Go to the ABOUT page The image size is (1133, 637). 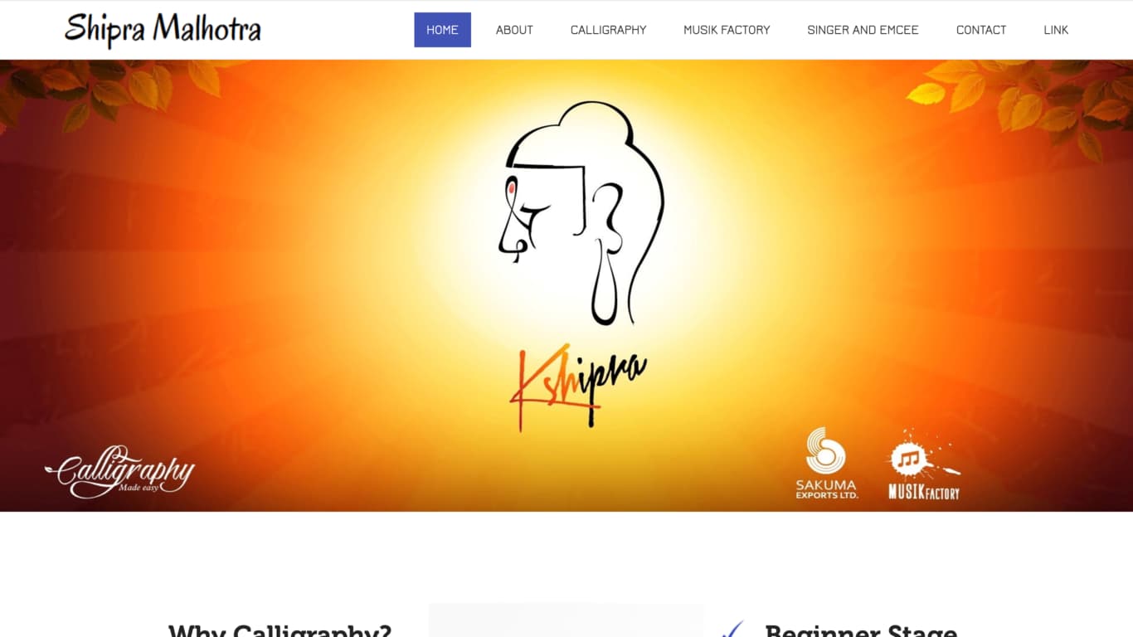coord(514,30)
